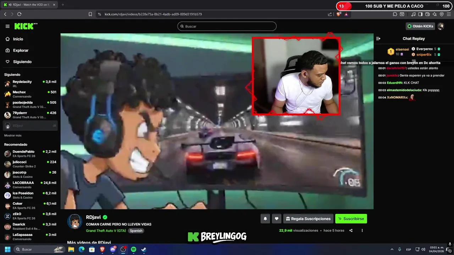Switch to the RDjavi VOD browser tab

click(30, 5)
